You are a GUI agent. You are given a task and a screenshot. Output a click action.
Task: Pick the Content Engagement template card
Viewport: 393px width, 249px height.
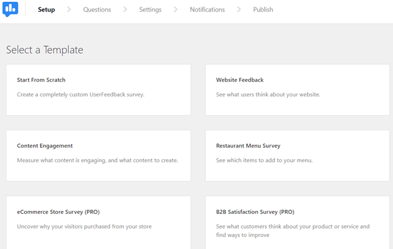point(98,155)
